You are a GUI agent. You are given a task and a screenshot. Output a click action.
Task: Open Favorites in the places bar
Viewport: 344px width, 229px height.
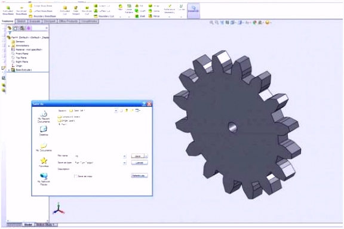44,162
